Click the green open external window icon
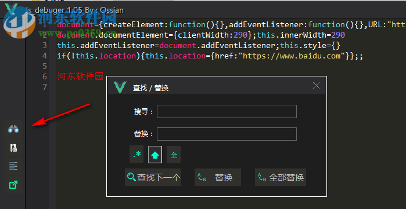This screenshot has height=209, width=406. click(x=13, y=185)
